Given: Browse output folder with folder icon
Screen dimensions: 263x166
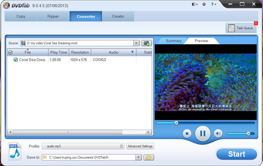Looking at the screenshot, I should (x=148, y=157).
